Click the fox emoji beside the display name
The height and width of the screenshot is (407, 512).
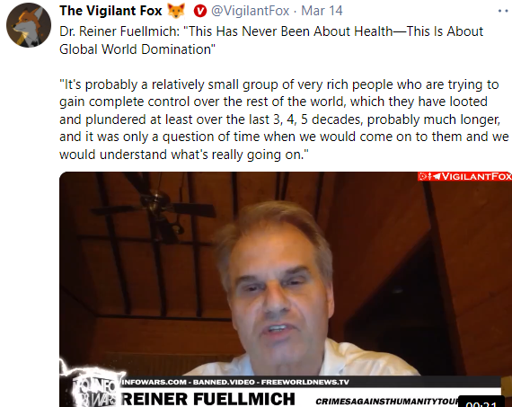176,11
